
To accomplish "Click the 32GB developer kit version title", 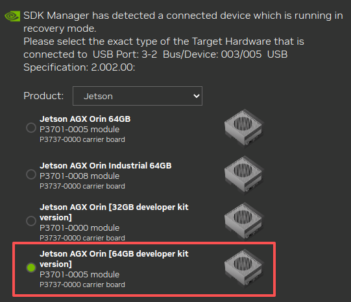I will coord(114,213).
